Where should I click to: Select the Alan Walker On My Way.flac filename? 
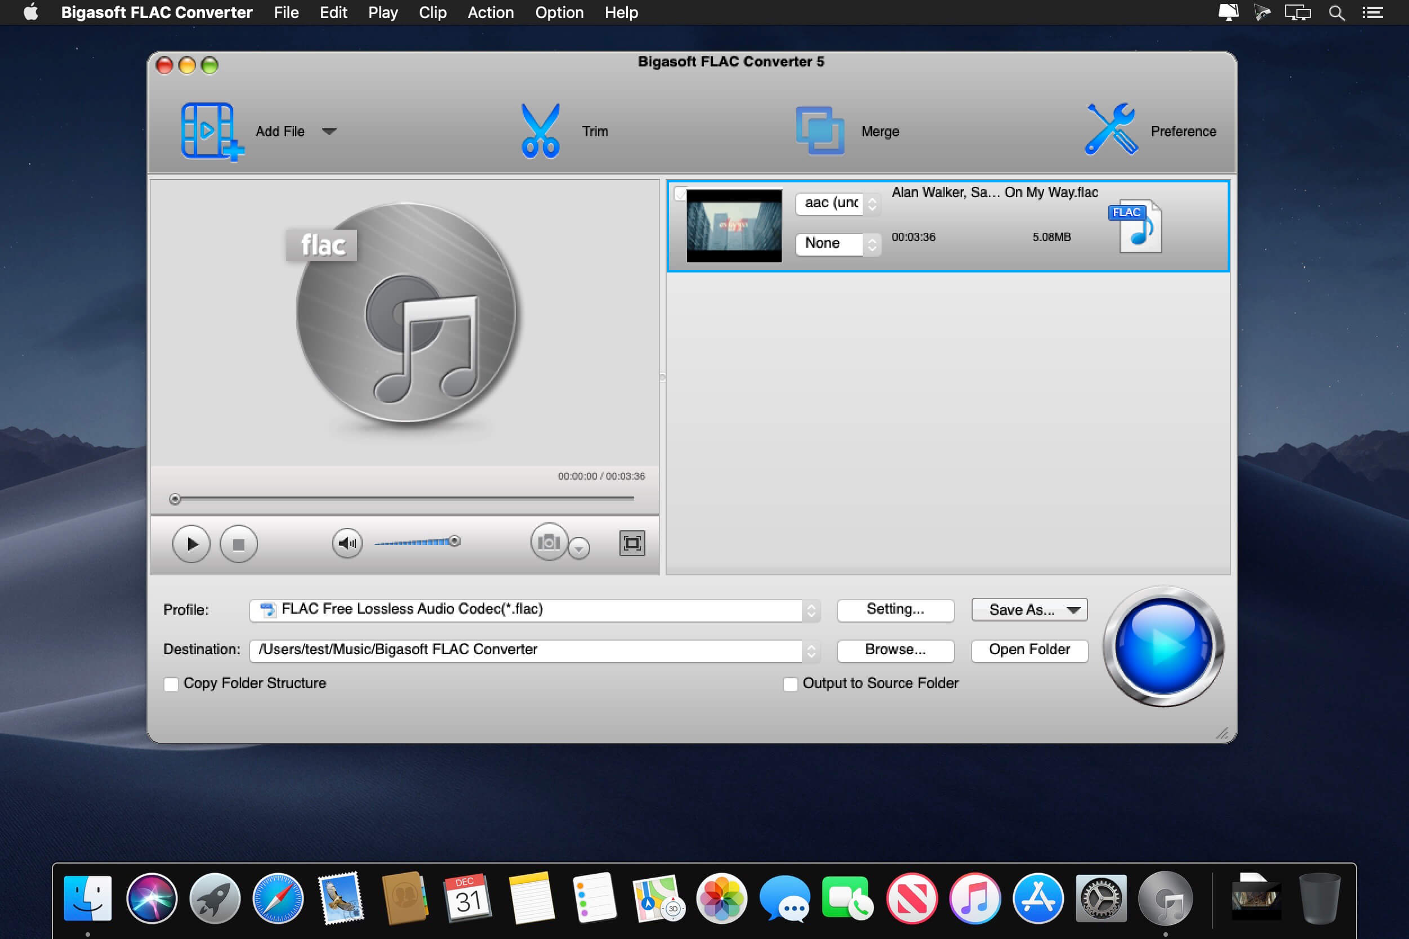click(x=995, y=192)
